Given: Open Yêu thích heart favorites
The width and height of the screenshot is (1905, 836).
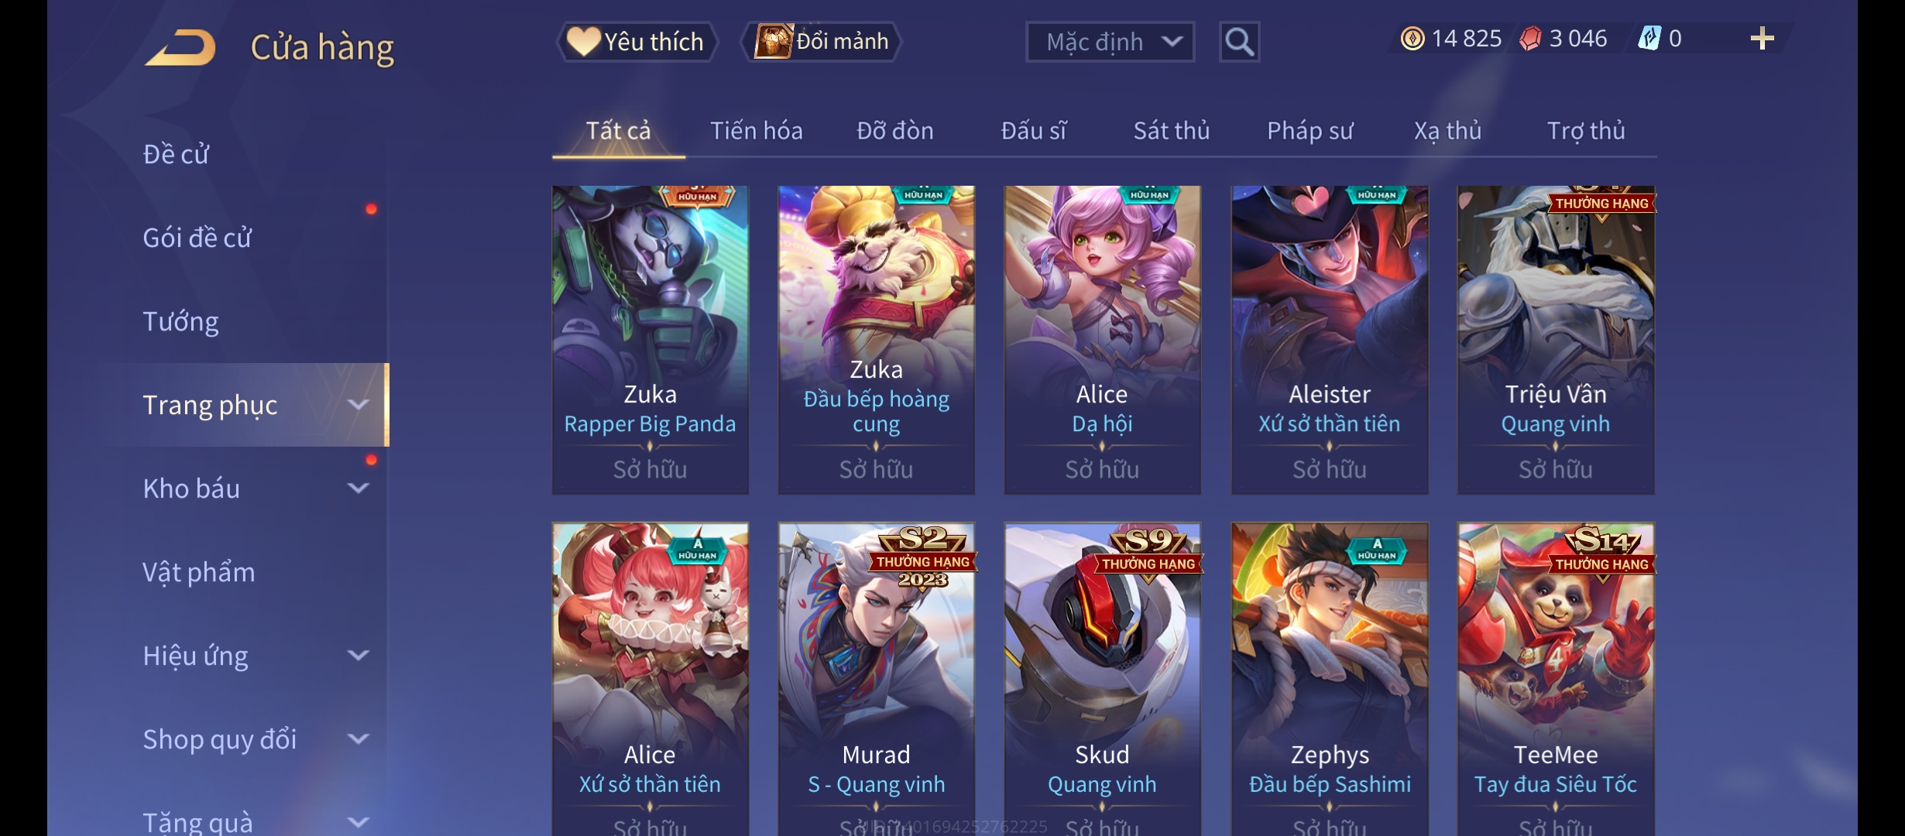Looking at the screenshot, I should (637, 42).
